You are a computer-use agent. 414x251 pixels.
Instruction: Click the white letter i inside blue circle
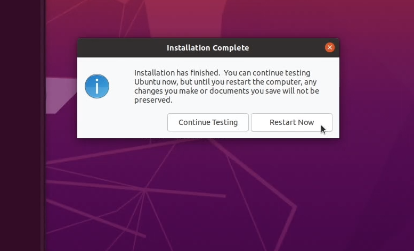[97, 86]
